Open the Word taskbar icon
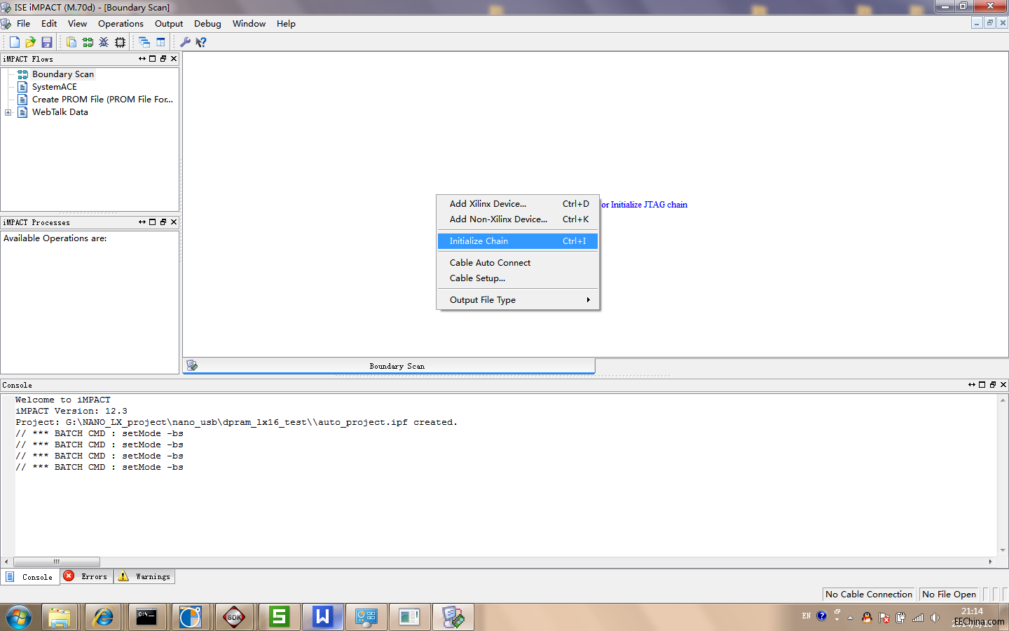Screen dimensions: 1009x631 [322, 617]
